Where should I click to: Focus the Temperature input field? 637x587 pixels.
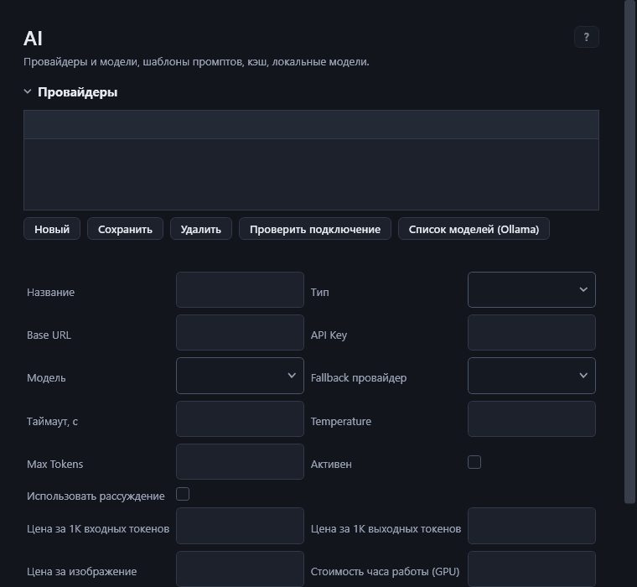coord(531,419)
